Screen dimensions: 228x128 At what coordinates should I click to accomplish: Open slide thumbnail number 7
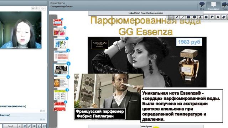point(60,95)
